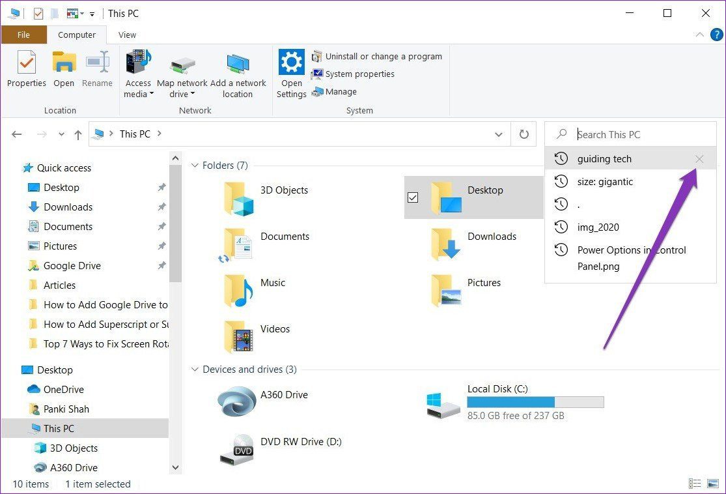
Task: Click the Local Disk C capacity bar
Action: click(x=535, y=401)
